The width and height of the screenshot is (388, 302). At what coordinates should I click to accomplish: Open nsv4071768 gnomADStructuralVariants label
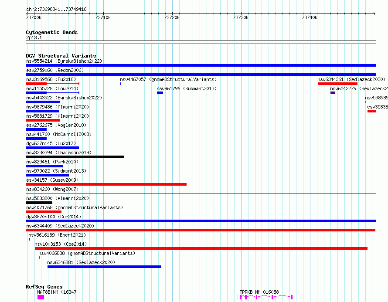pos(75,207)
